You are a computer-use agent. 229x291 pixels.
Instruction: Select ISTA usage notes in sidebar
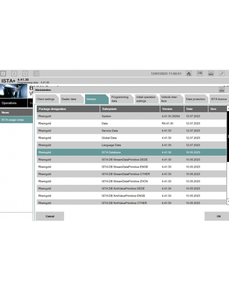16,120
